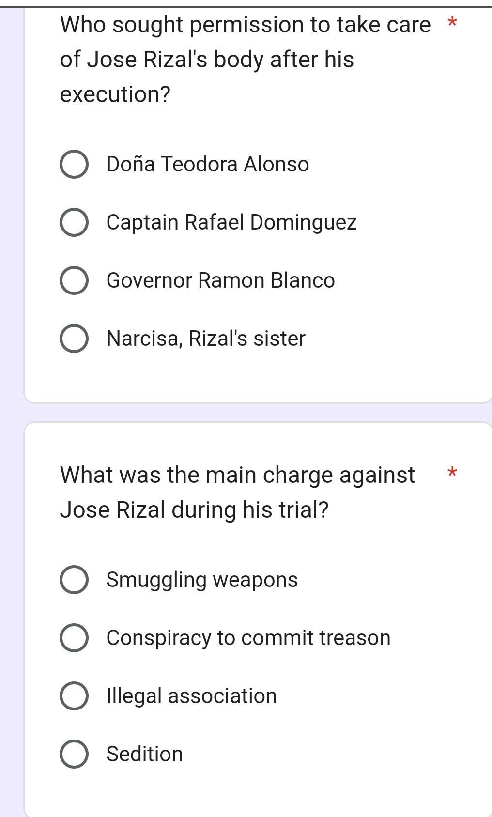Click the red required asterisk on the body question
This screenshot has width=492, height=817.
452,22
